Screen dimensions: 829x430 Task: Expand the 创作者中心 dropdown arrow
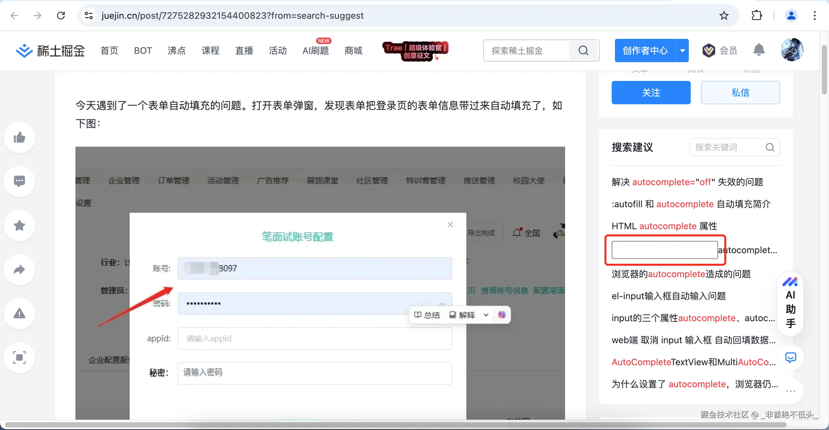click(683, 50)
